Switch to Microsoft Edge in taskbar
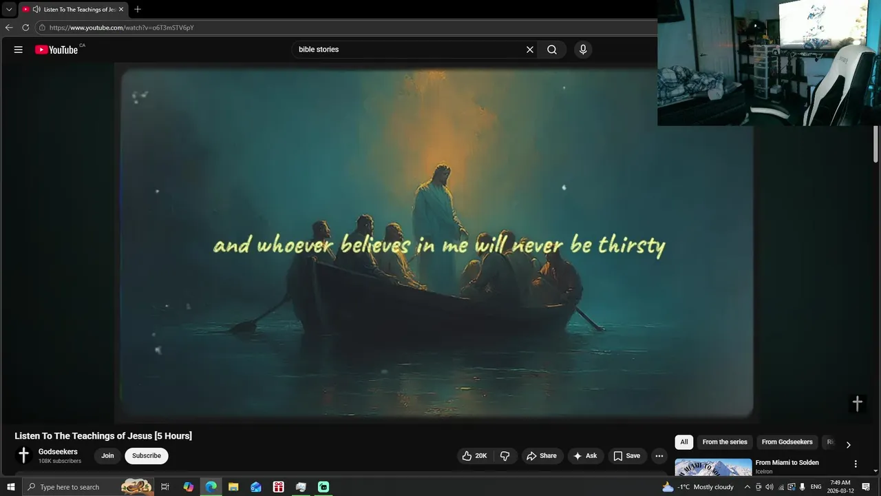This screenshot has width=881, height=496. click(211, 487)
